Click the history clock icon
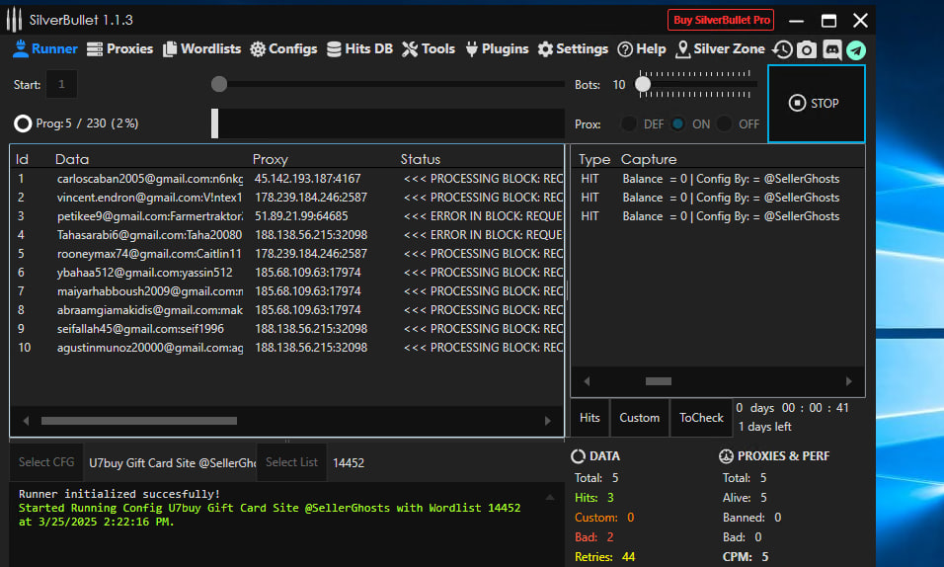 [x=782, y=49]
